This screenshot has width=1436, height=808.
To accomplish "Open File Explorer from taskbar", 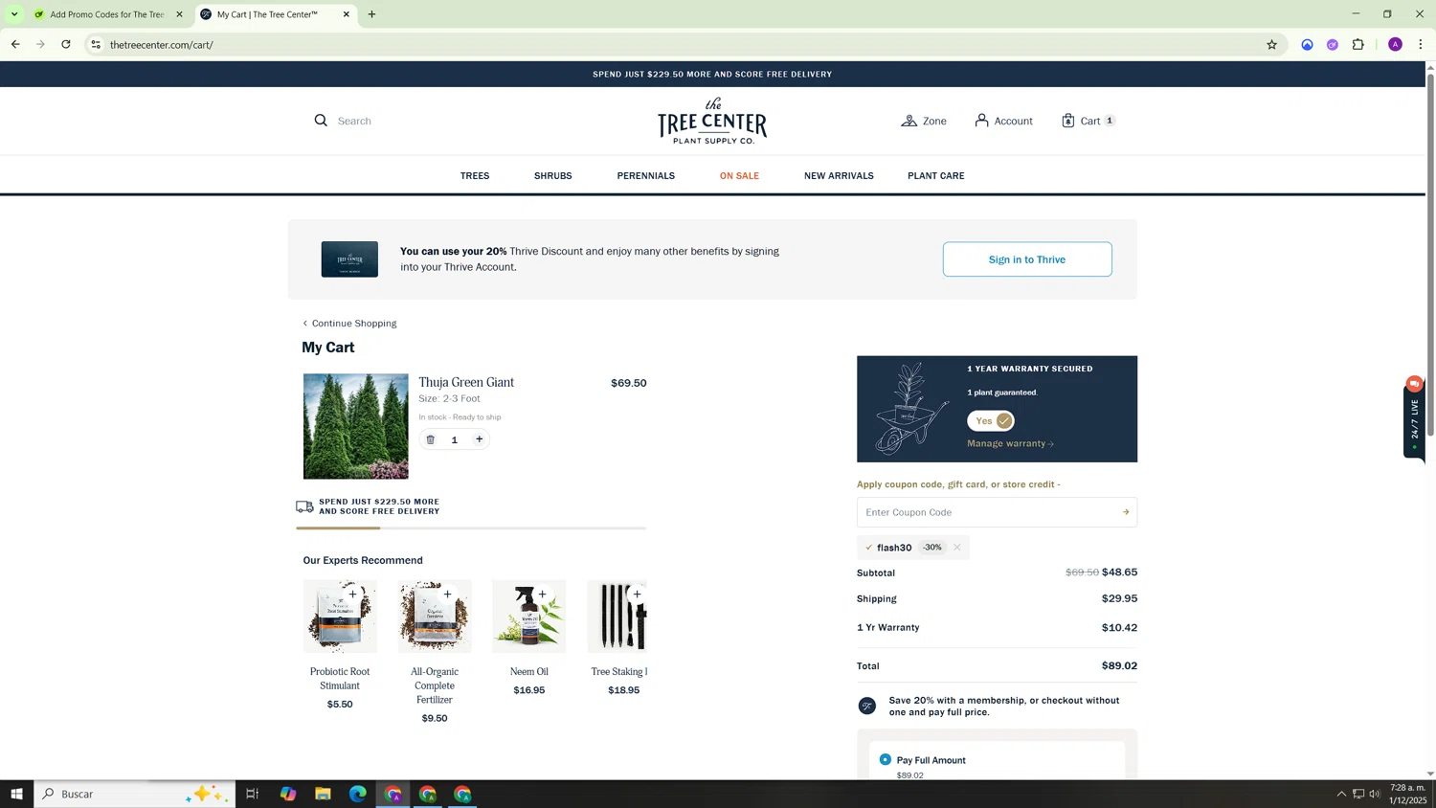I will click(323, 794).
